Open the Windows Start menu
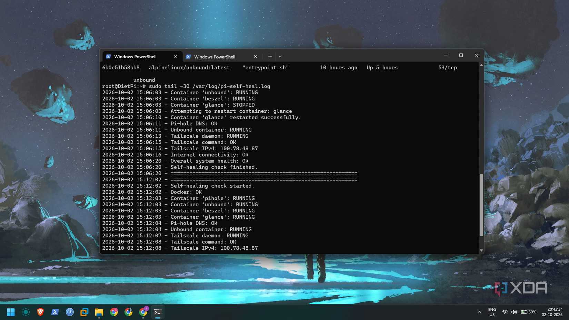This screenshot has width=569, height=320. tap(11, 312)
